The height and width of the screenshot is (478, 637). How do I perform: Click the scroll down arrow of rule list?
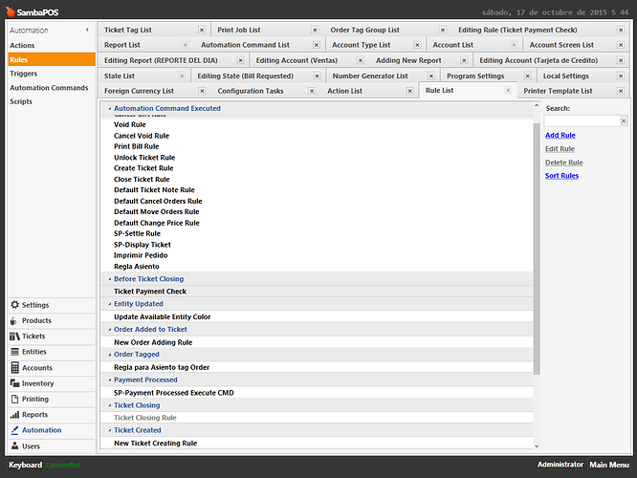pyautogui.click(x=537, y=445)
